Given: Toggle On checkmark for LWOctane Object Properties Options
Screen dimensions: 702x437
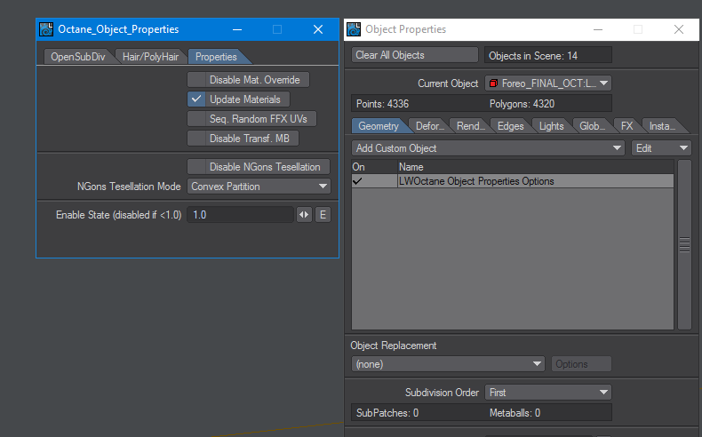Looking at the screenshot, I should coord(357,181).
